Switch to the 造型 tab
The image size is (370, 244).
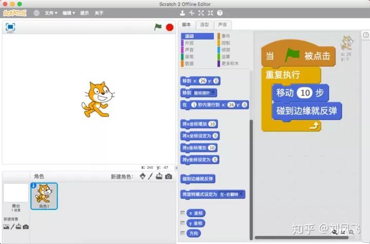[x=205, y=25]
